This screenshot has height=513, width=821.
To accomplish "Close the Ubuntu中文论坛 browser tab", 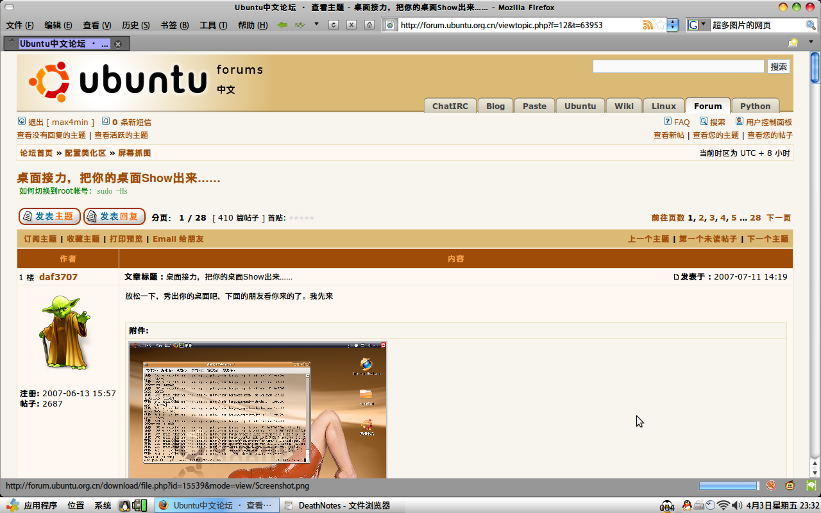I will [x=118, y=44].
